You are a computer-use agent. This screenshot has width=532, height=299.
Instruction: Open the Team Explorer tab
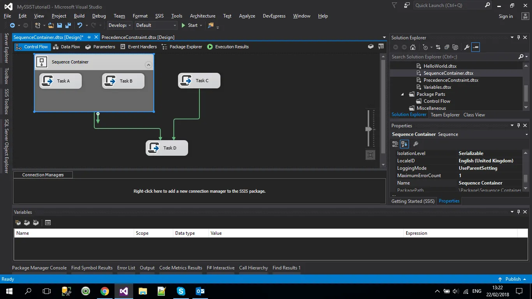[x=445, y=115]
